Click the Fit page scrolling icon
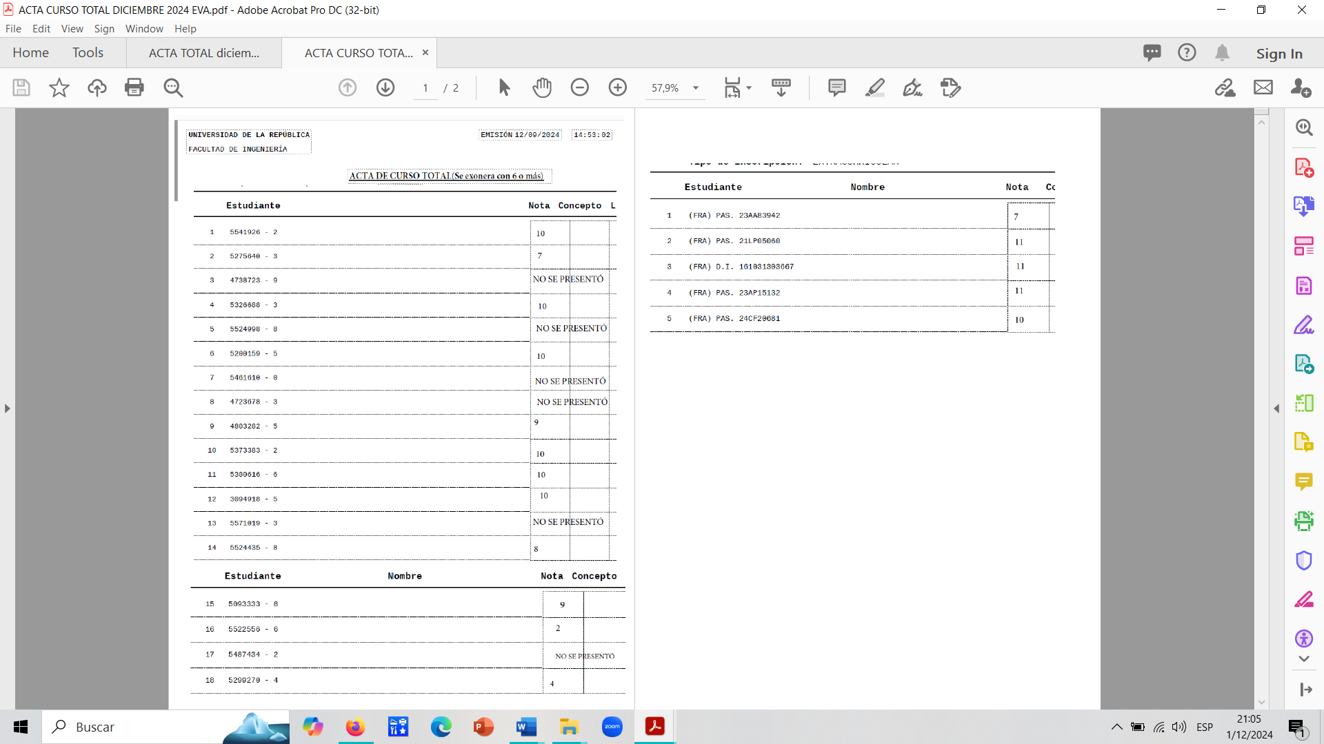Viewport: 1324px width, 744px height. [732, 87]
